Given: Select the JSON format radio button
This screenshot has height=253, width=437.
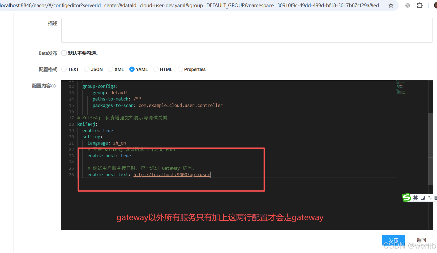Looking at the screenshot, I should (x=87, y=69).
